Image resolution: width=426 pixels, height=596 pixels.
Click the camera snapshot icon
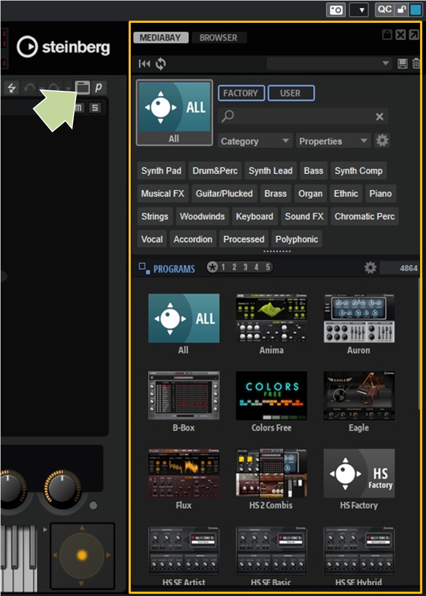click(336, 10)
